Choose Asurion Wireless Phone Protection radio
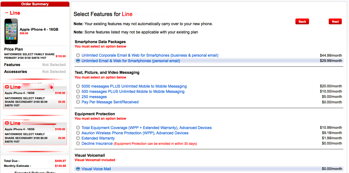349x173 pixels. pyautogui.click(x=78, y=133)
